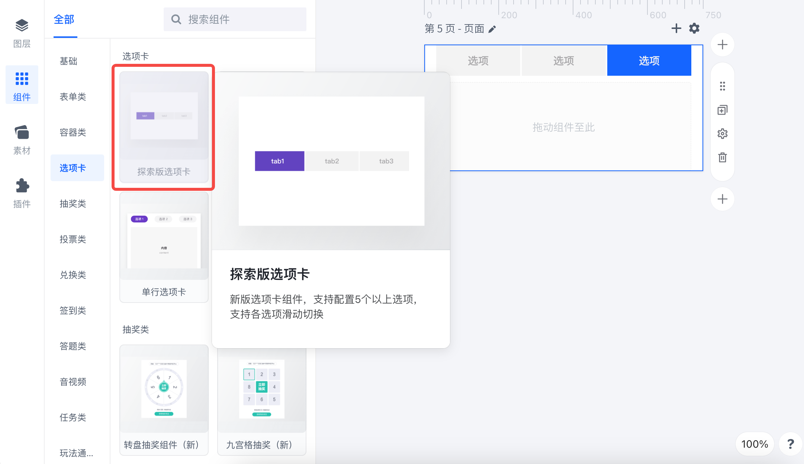Screen dimensions: 804x464
Task: Switch to the 全部 tab
Action: (x=64, y=19)
